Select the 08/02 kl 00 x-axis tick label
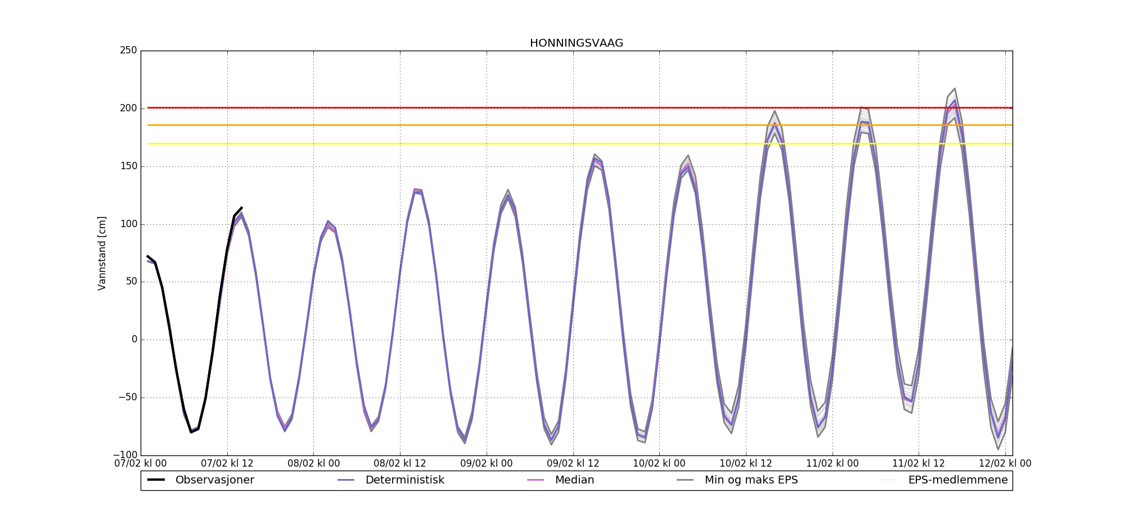This screenshot has width=1125, height=506. click(313, 464)
